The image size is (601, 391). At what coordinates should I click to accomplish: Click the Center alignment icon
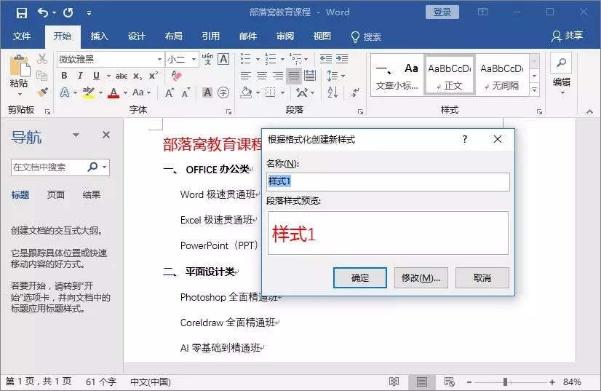262,76
